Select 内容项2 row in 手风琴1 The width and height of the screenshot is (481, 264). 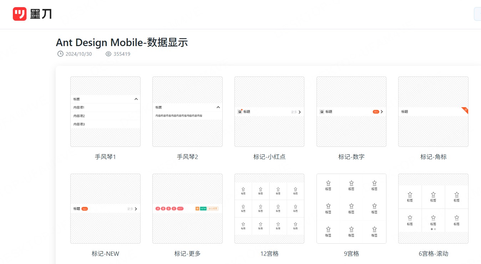tap(105, 116)
